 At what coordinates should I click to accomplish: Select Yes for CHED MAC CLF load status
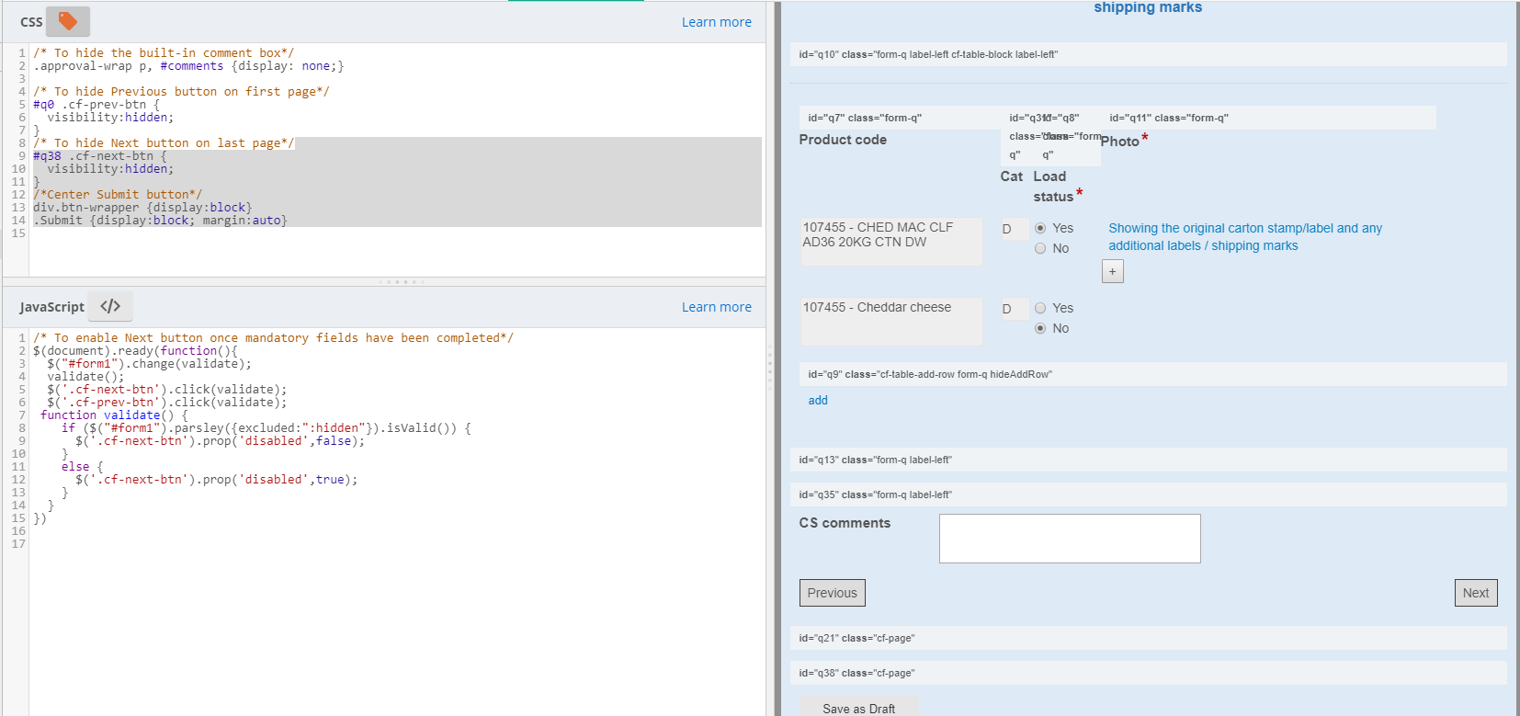click(1040, 228)
